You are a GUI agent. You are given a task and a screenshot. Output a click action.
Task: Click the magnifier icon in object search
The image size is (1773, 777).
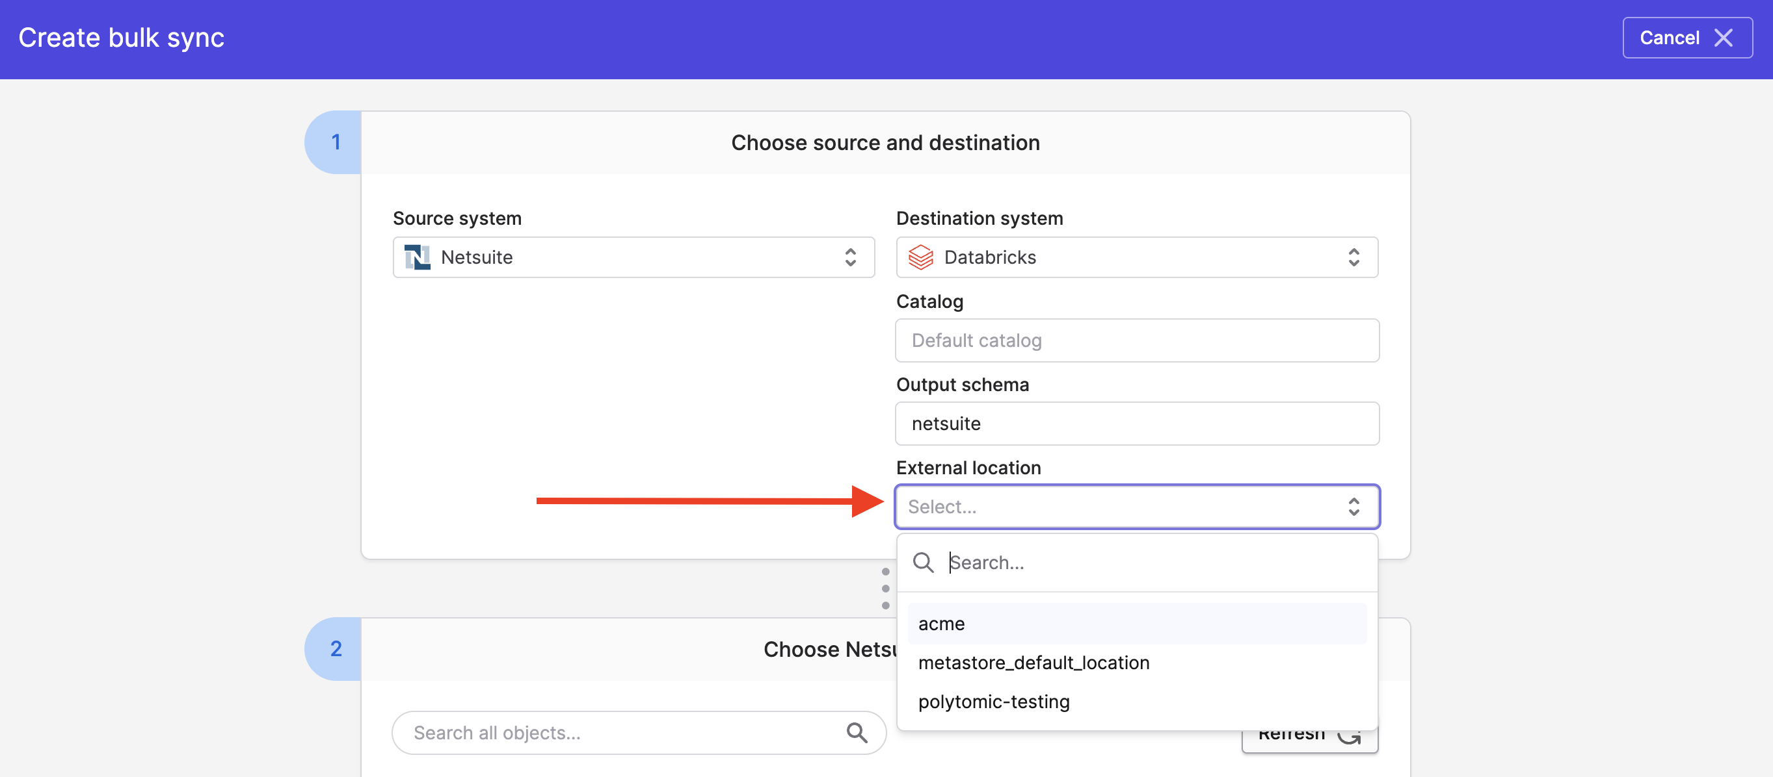(x=857, y=733)
